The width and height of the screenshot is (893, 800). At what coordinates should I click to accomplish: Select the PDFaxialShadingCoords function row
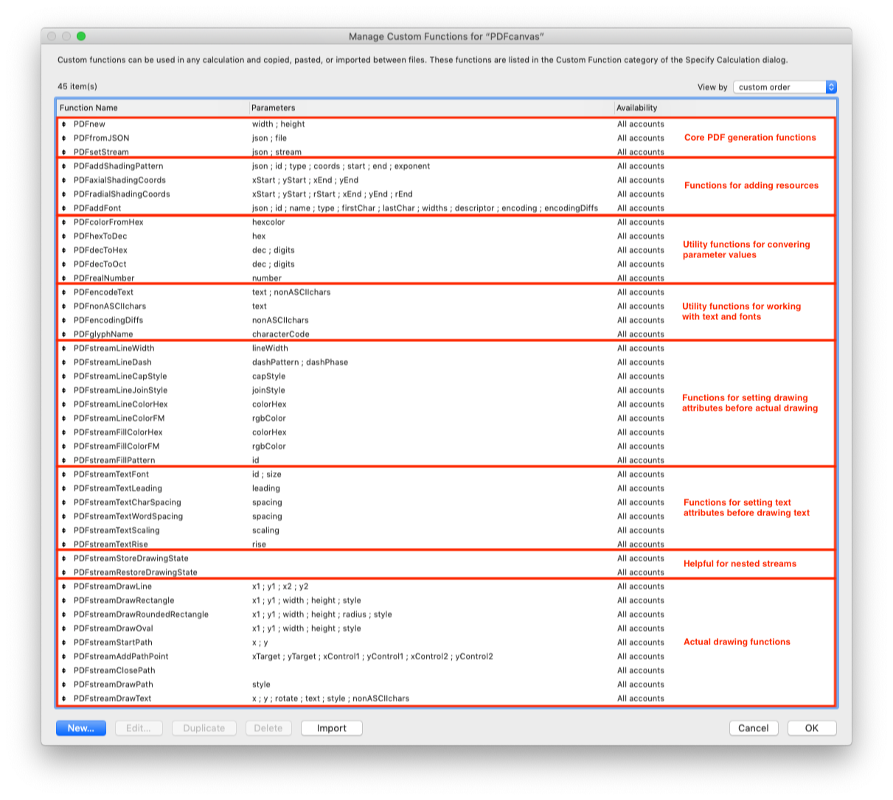[446, 180]
